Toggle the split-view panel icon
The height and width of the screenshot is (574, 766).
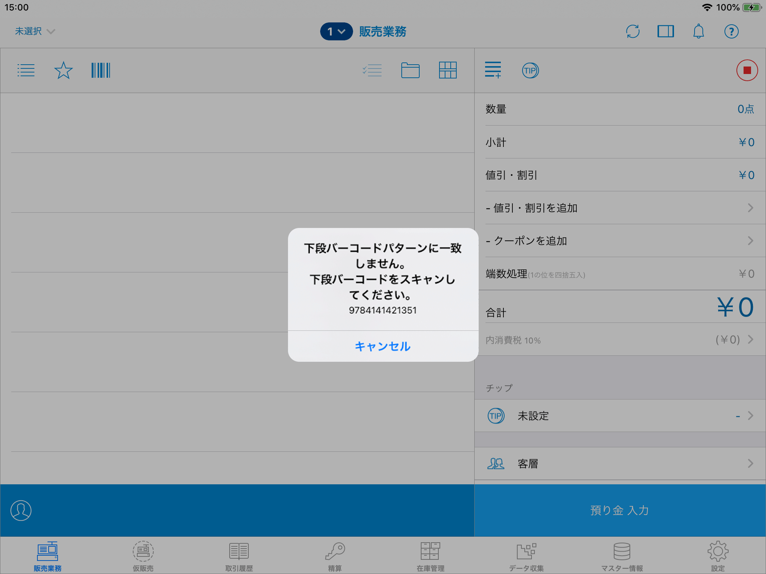(666, 31)
